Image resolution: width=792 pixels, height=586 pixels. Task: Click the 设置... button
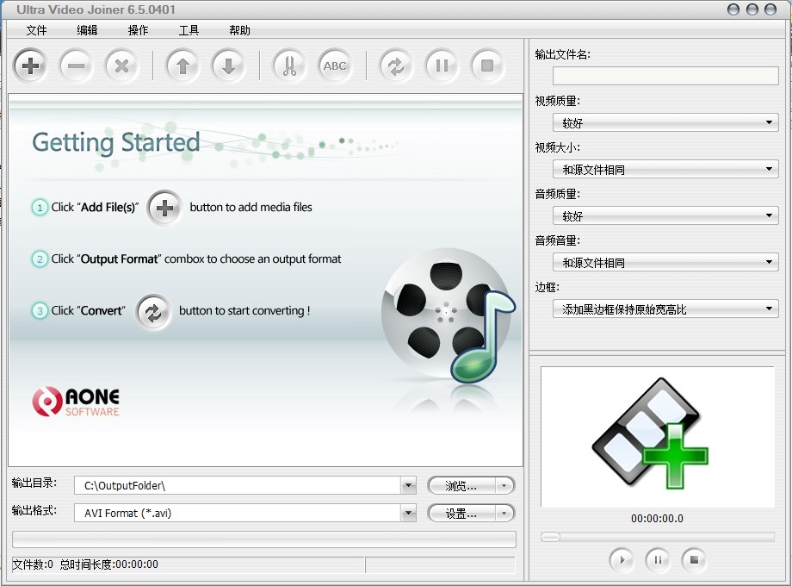[x=470, y=514]
